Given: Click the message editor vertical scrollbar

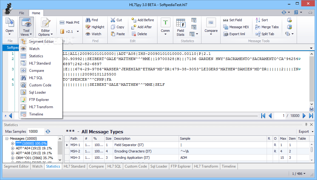Looking at the screenshot, I should pyautogui.click(x=312, y=79).
